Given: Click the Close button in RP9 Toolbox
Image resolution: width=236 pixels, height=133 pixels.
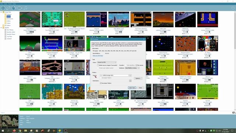Looking at the screenshot, I should (140, 88).
